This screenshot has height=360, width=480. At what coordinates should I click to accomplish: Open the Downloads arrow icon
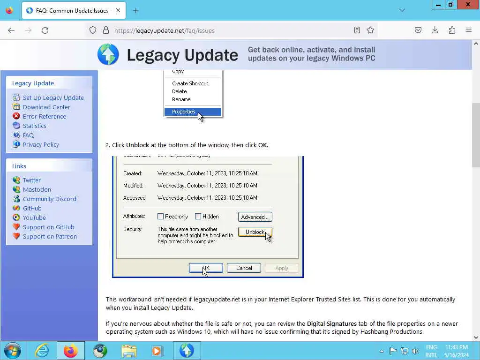pos(435,30)
